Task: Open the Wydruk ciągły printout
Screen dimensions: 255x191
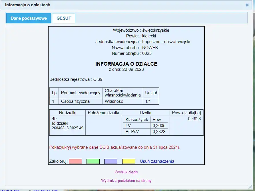Action: tap(126, 172)
